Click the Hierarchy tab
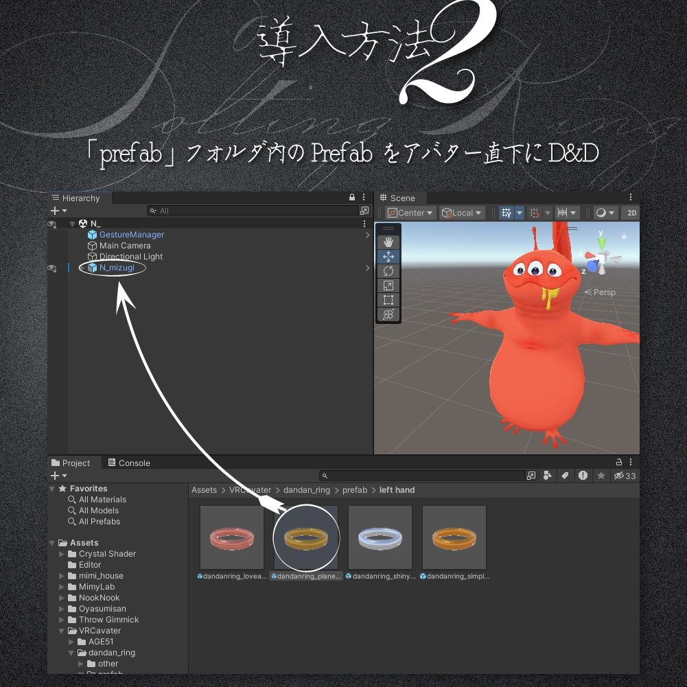The image size is (687, 687). click(x=78, y=197)
